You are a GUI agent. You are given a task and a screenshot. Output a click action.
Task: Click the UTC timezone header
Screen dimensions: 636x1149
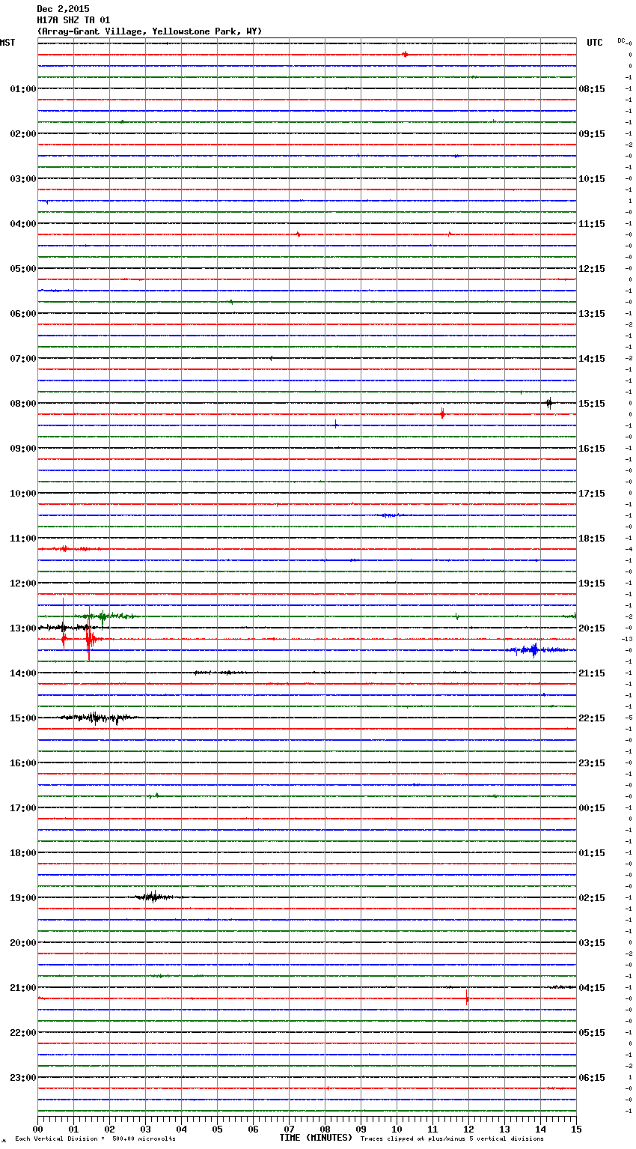[x=595, y=43]
